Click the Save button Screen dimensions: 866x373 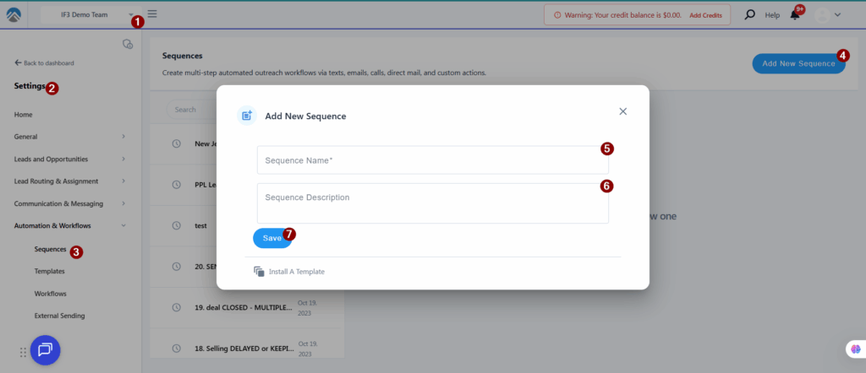(271, 238)
